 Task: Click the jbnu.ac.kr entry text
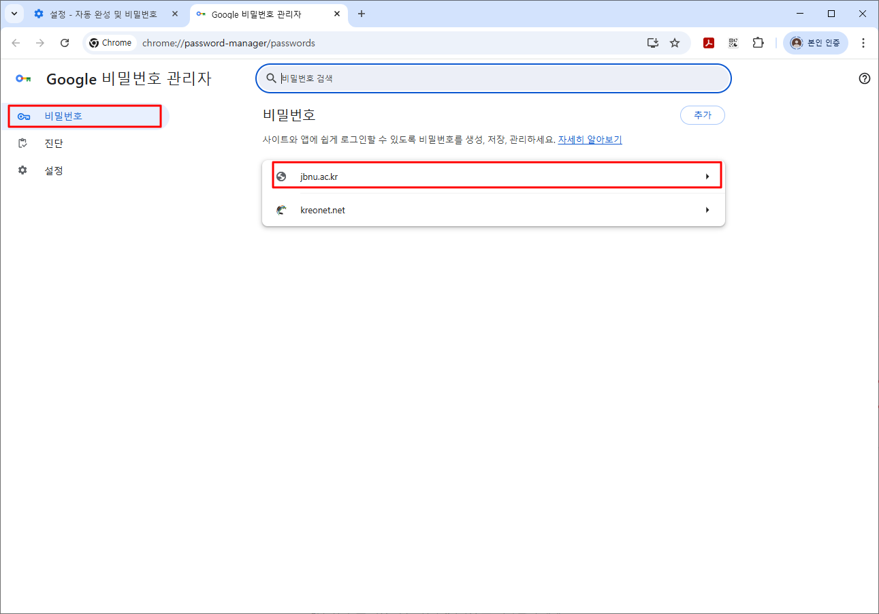pyautogui.click(x=319, y=177)
